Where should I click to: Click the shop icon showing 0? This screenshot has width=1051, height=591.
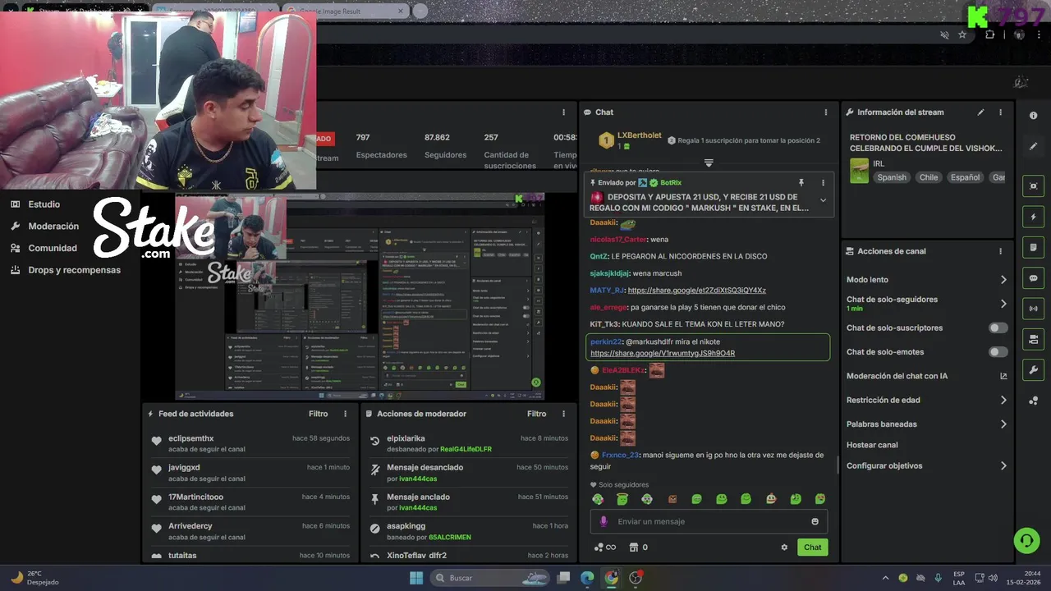coord(638,547)
